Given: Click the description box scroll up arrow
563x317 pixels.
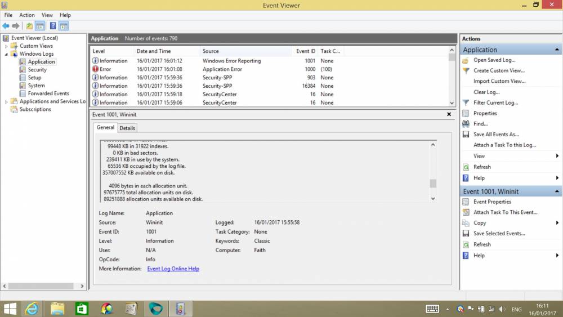Looking at the screenshot, I should 433,145.
